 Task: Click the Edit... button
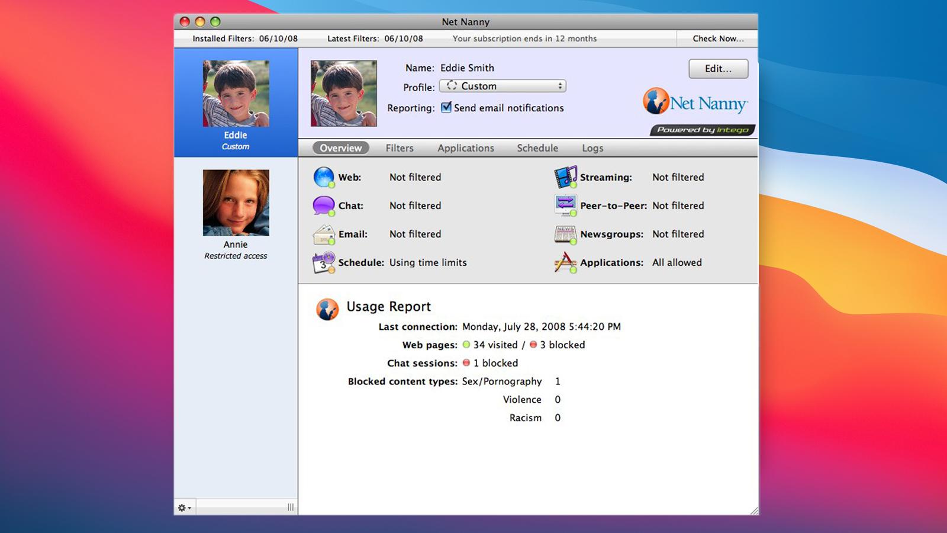[718, 69]
